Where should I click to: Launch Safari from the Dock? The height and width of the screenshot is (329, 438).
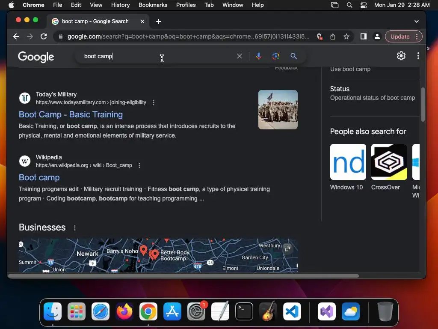coord(101,311)
